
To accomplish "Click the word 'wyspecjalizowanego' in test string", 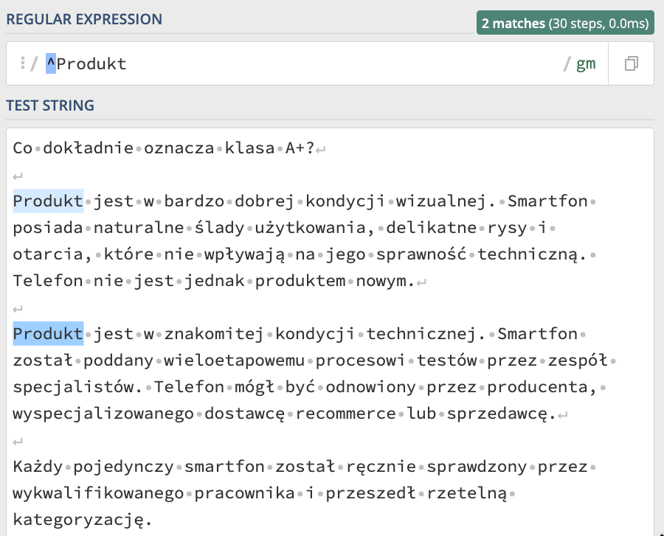I will tap(103, 414).
